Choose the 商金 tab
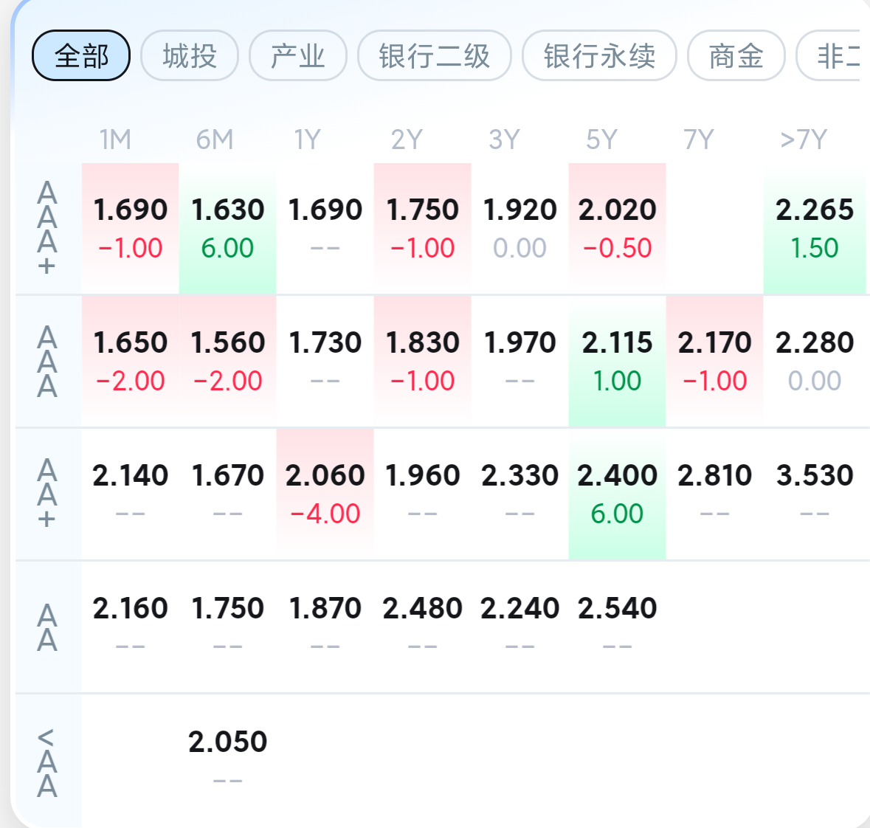870x828 pixels. [736, 56]
